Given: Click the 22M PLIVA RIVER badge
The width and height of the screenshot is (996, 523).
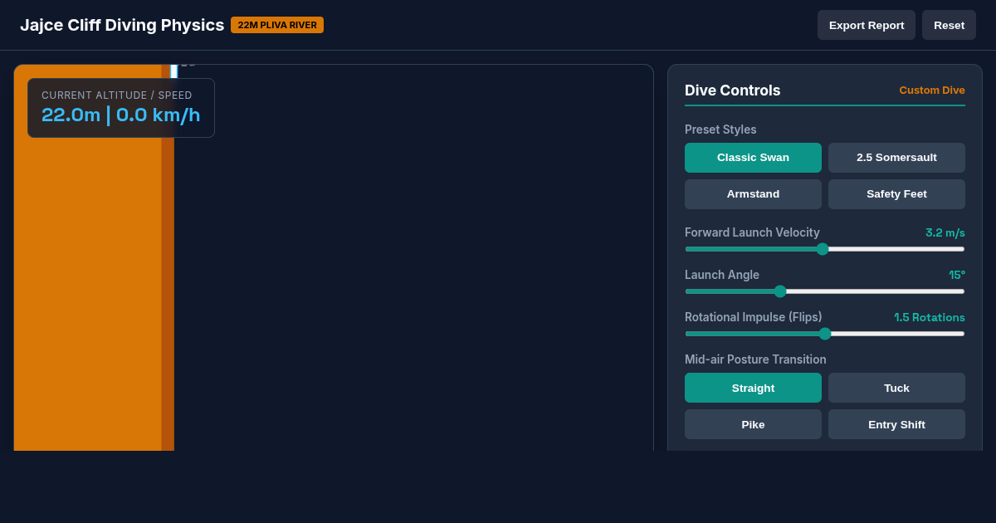Looking at the screenshot, I should [277, 25].
